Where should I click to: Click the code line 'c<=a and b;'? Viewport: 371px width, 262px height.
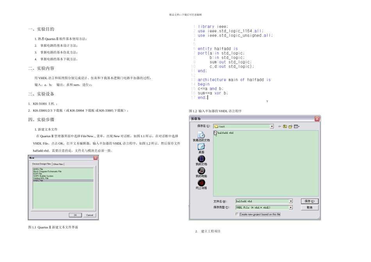tap(210, 89)
